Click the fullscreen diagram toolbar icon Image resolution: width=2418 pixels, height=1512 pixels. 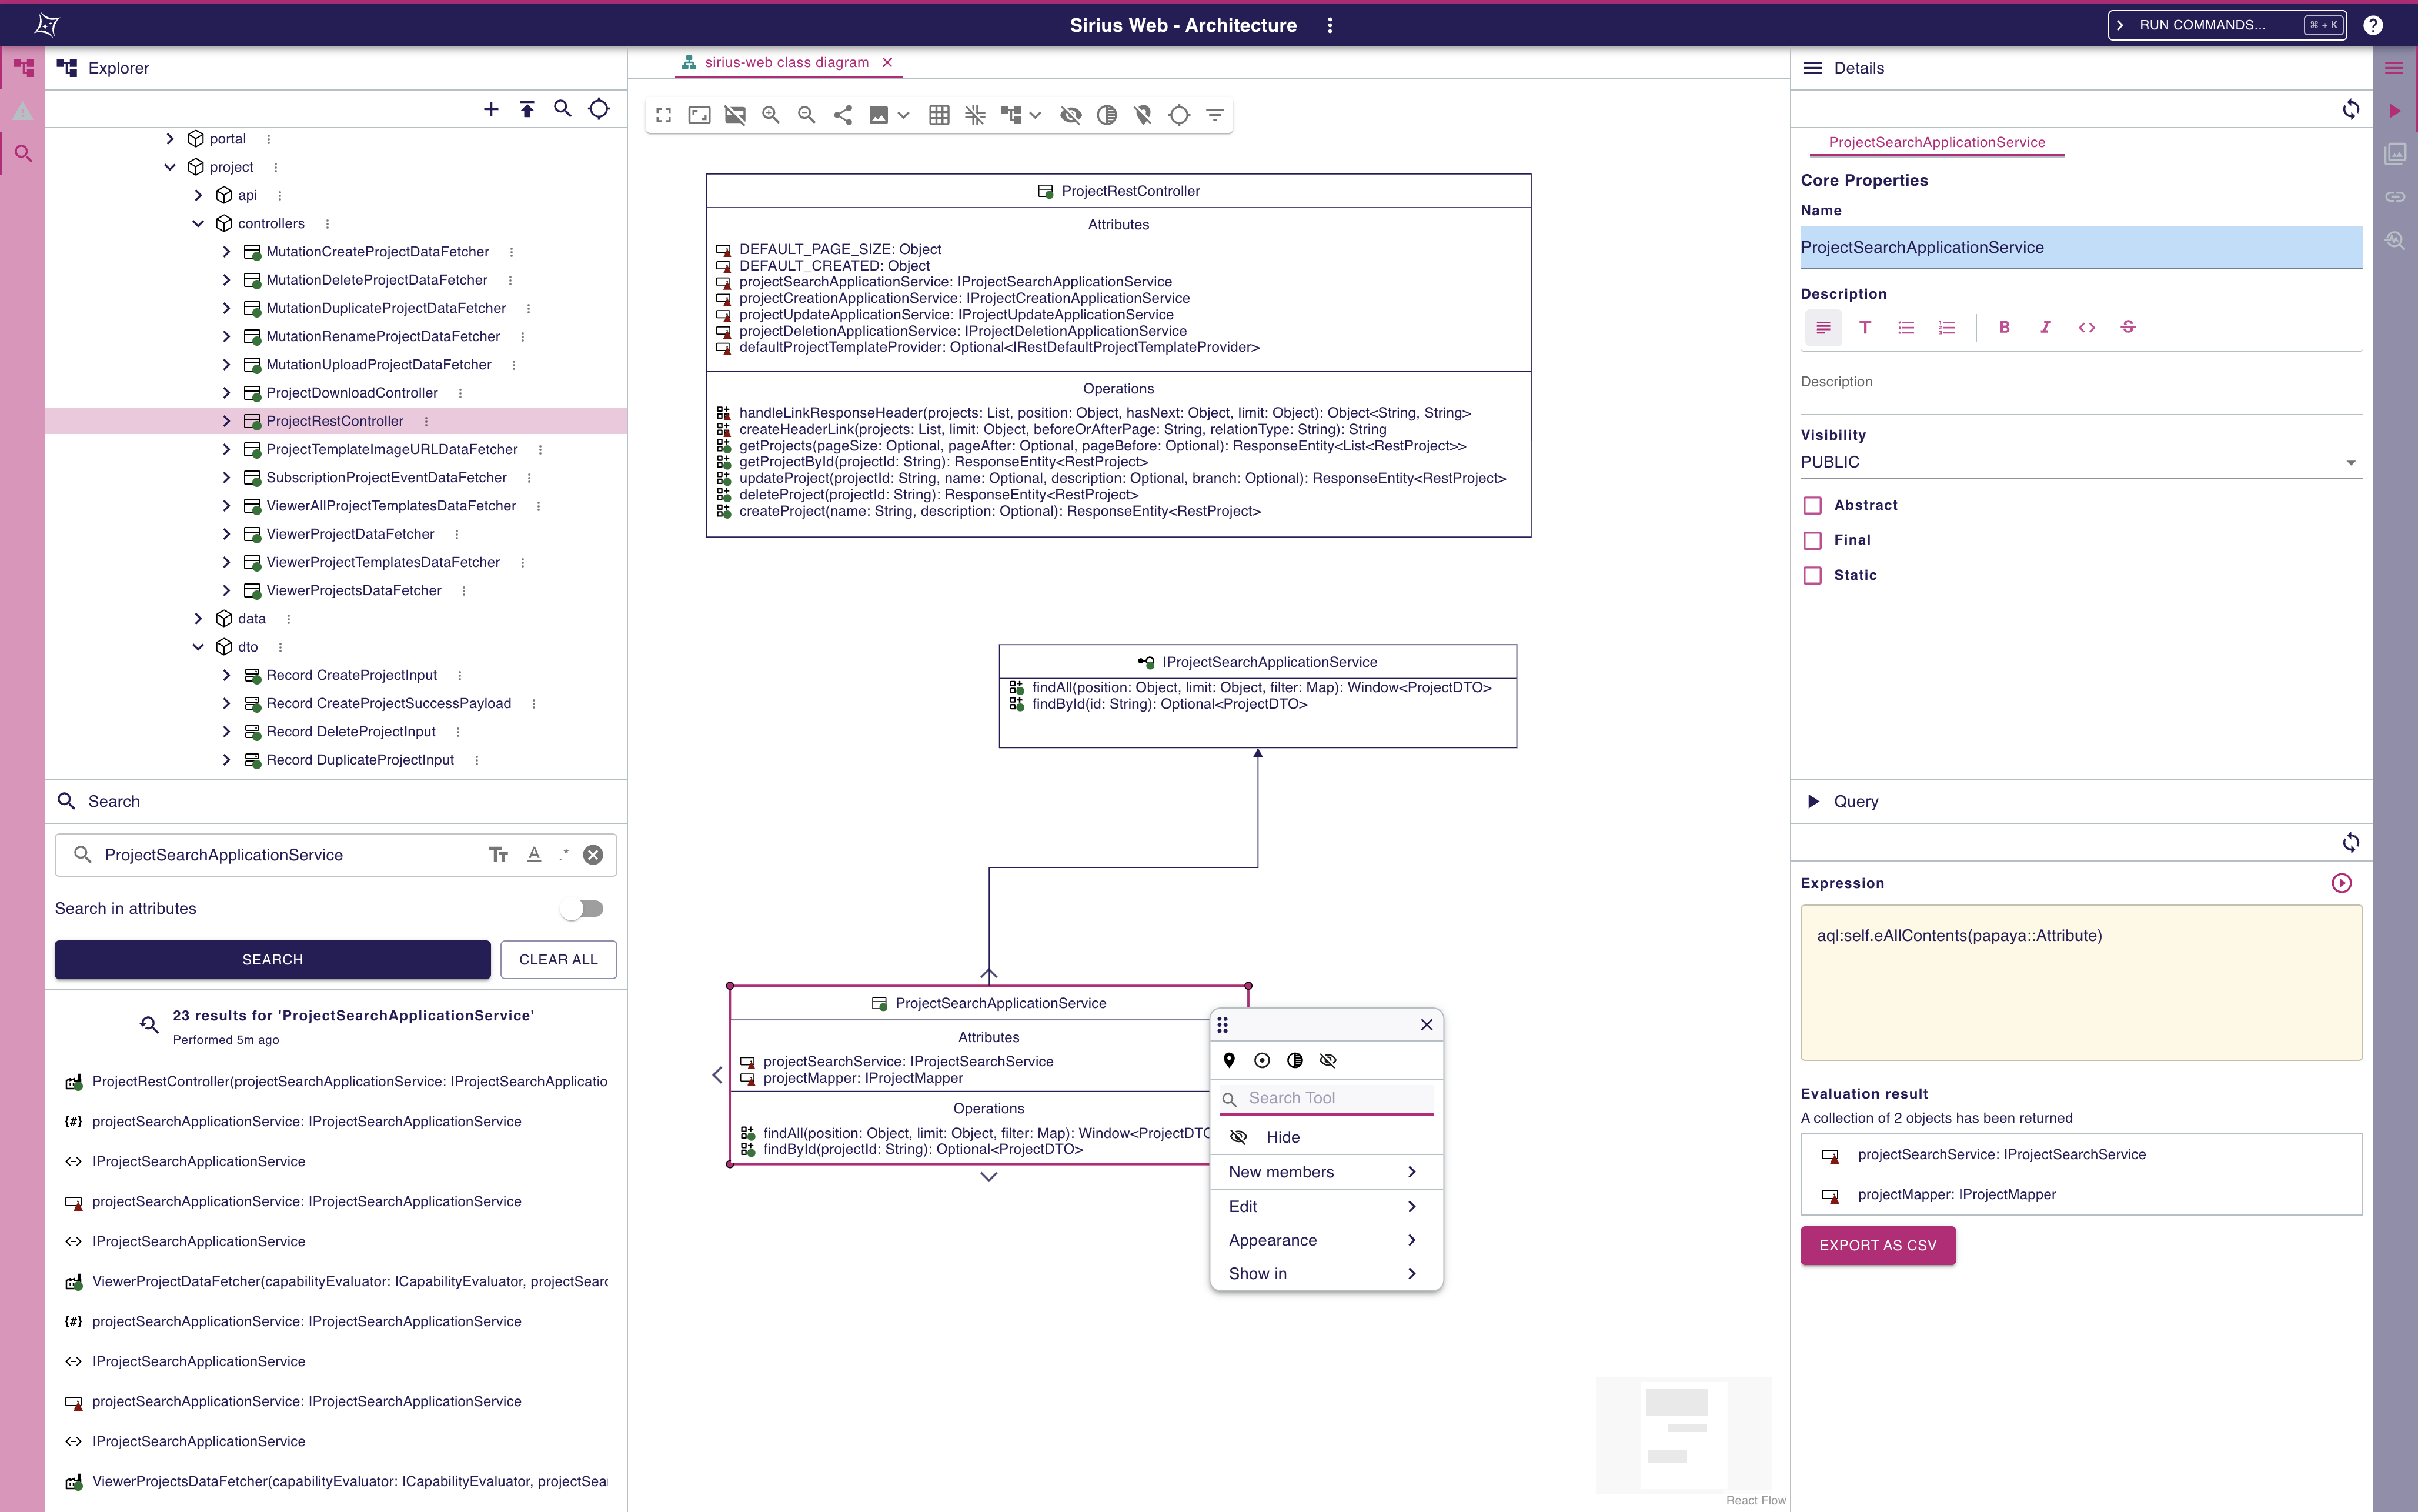pyautogui.click(x=664, y=115)
